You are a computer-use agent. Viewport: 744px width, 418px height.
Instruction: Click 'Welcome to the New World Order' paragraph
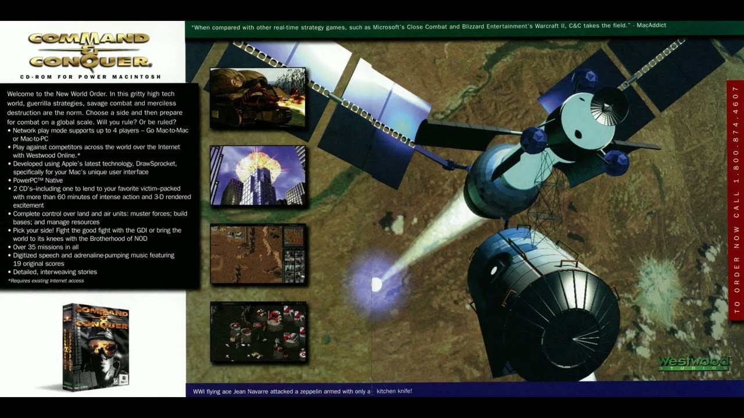95,108
